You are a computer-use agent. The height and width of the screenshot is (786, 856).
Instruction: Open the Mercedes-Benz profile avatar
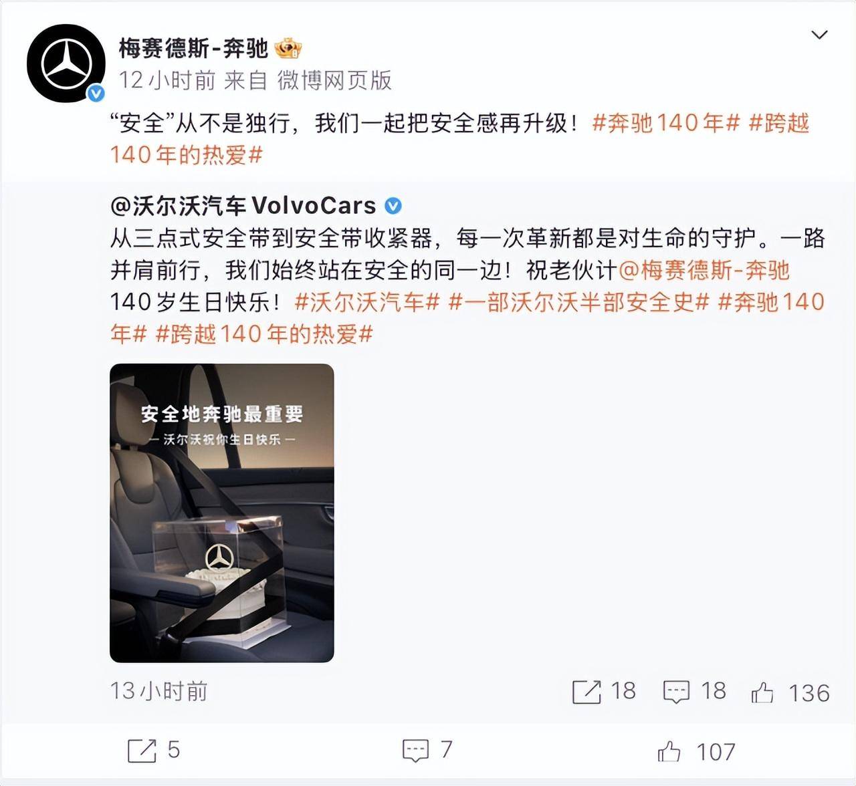tap(66, 63)
